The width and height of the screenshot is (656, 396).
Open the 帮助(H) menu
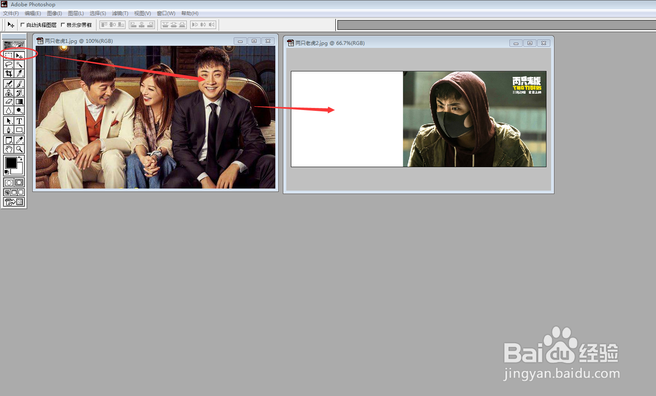pos(190,13)
